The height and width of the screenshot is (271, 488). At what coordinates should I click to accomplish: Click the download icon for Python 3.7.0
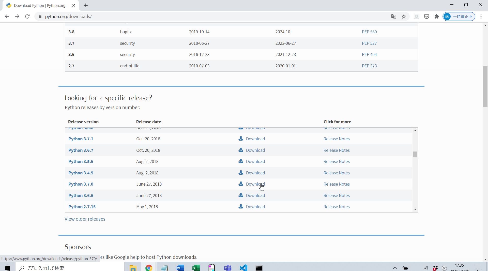pyautogui.click(x=241, y=184)
